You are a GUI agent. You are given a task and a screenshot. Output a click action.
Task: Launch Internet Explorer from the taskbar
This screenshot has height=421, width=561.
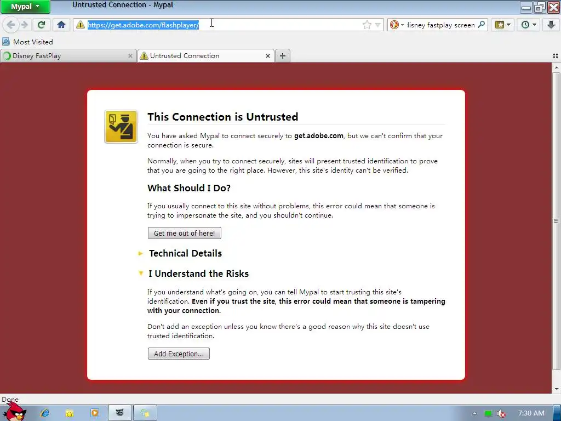pyautogui.click(x=45, y=413)
